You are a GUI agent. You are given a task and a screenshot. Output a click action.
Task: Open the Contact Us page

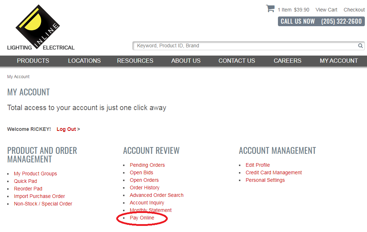pos(236,61)
